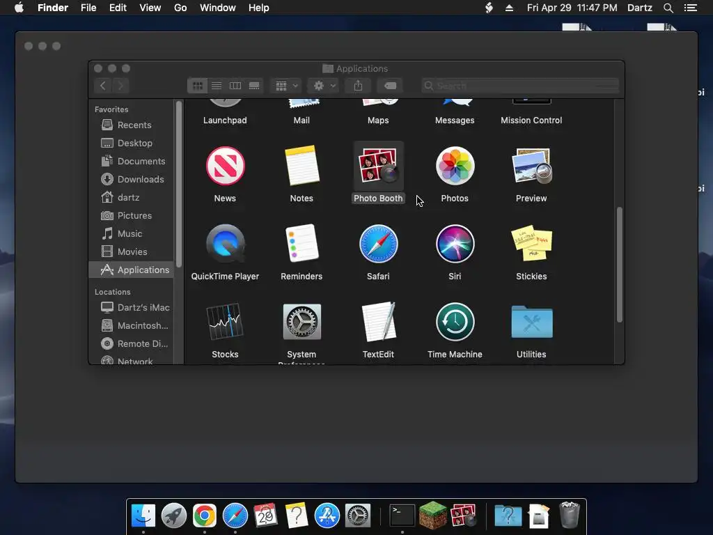Open the Photos app icon
The width and height of the screenshot is (713, 535).
(x=455, y=166)
